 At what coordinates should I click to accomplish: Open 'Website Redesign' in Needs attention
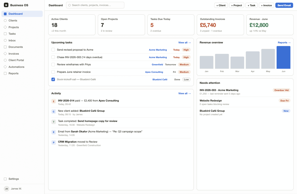pos(245,102)
